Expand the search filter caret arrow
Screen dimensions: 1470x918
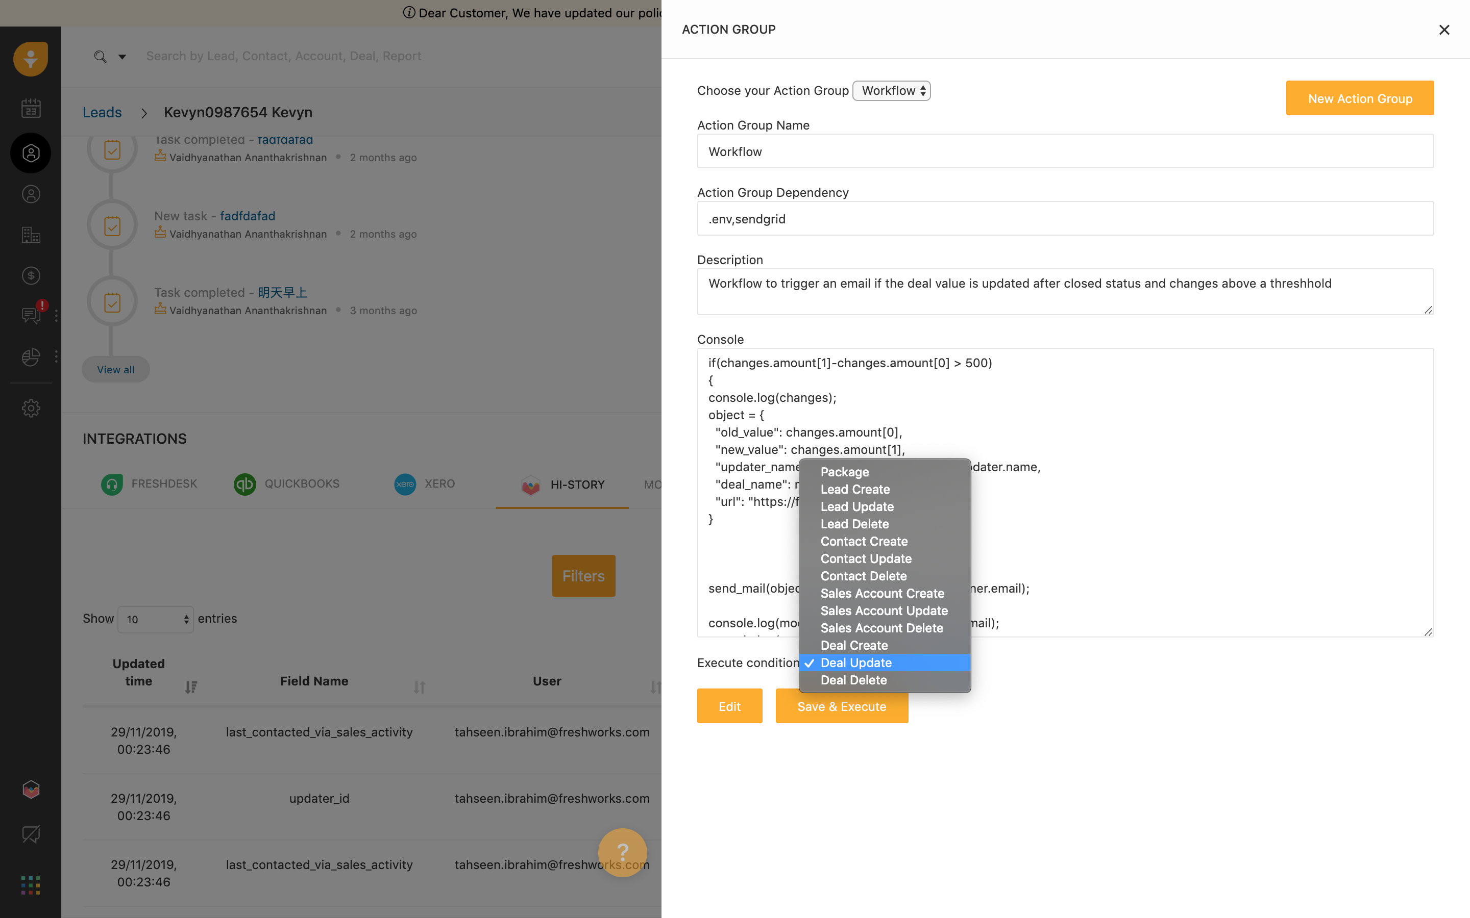pyautogui.click(x=122, y=57)
